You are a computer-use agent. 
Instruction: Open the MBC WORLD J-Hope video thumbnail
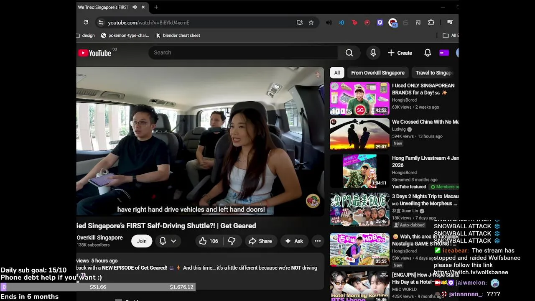click(x=359, y=286)
